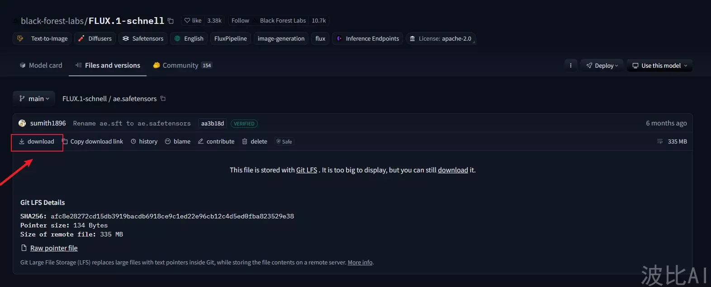The width and height of the screenshot is (711, 287).
Task: Click Copy download link
Action: tap(93, 142)
